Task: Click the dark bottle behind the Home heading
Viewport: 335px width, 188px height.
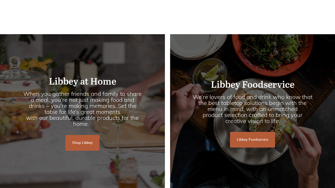Action: [77, 67]
